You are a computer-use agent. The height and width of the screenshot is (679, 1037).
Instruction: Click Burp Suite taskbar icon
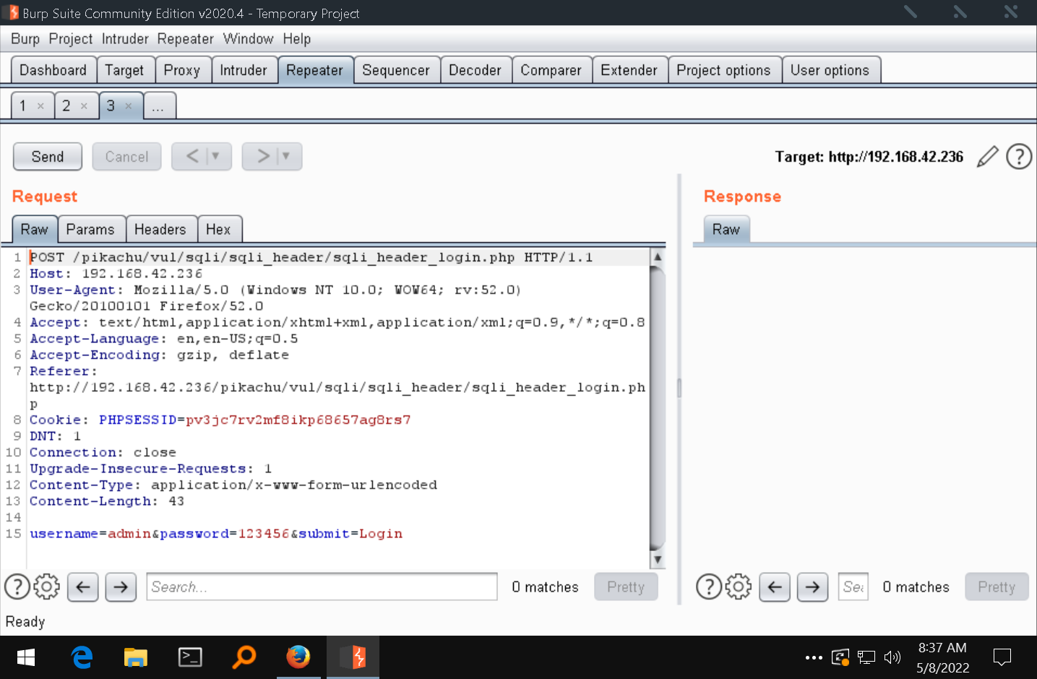[x=353, y=657]
